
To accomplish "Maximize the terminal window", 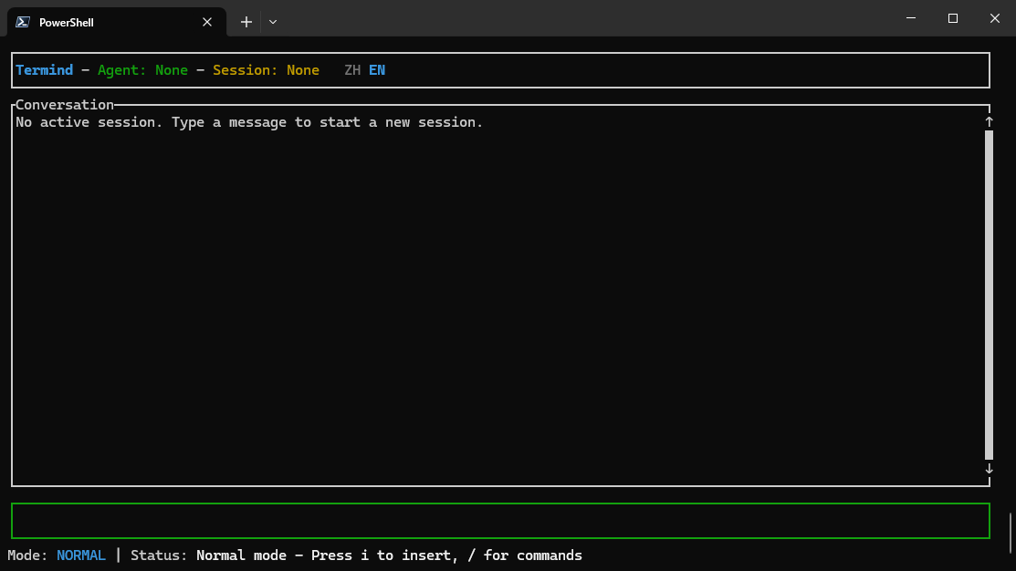I will point(952,18).
